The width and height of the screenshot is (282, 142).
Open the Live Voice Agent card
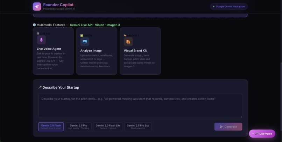[x=53, y=51]
